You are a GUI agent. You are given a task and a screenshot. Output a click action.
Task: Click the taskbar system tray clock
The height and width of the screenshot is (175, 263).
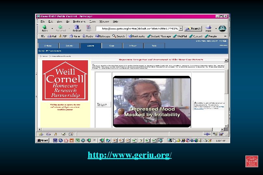coord(220,141)
